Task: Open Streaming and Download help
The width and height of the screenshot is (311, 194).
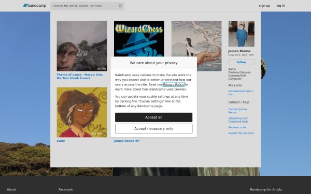Action: click(x=238, y=120)
